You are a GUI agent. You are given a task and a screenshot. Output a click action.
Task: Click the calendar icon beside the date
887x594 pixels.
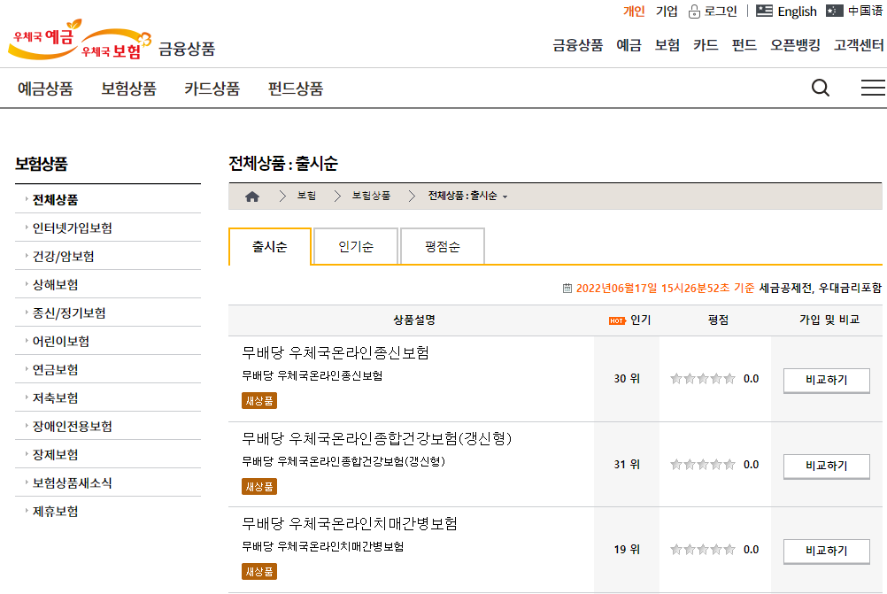567,289
